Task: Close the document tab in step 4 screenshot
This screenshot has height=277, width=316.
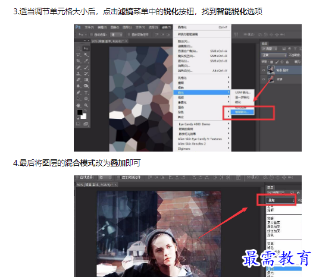Action: point(115,185)
